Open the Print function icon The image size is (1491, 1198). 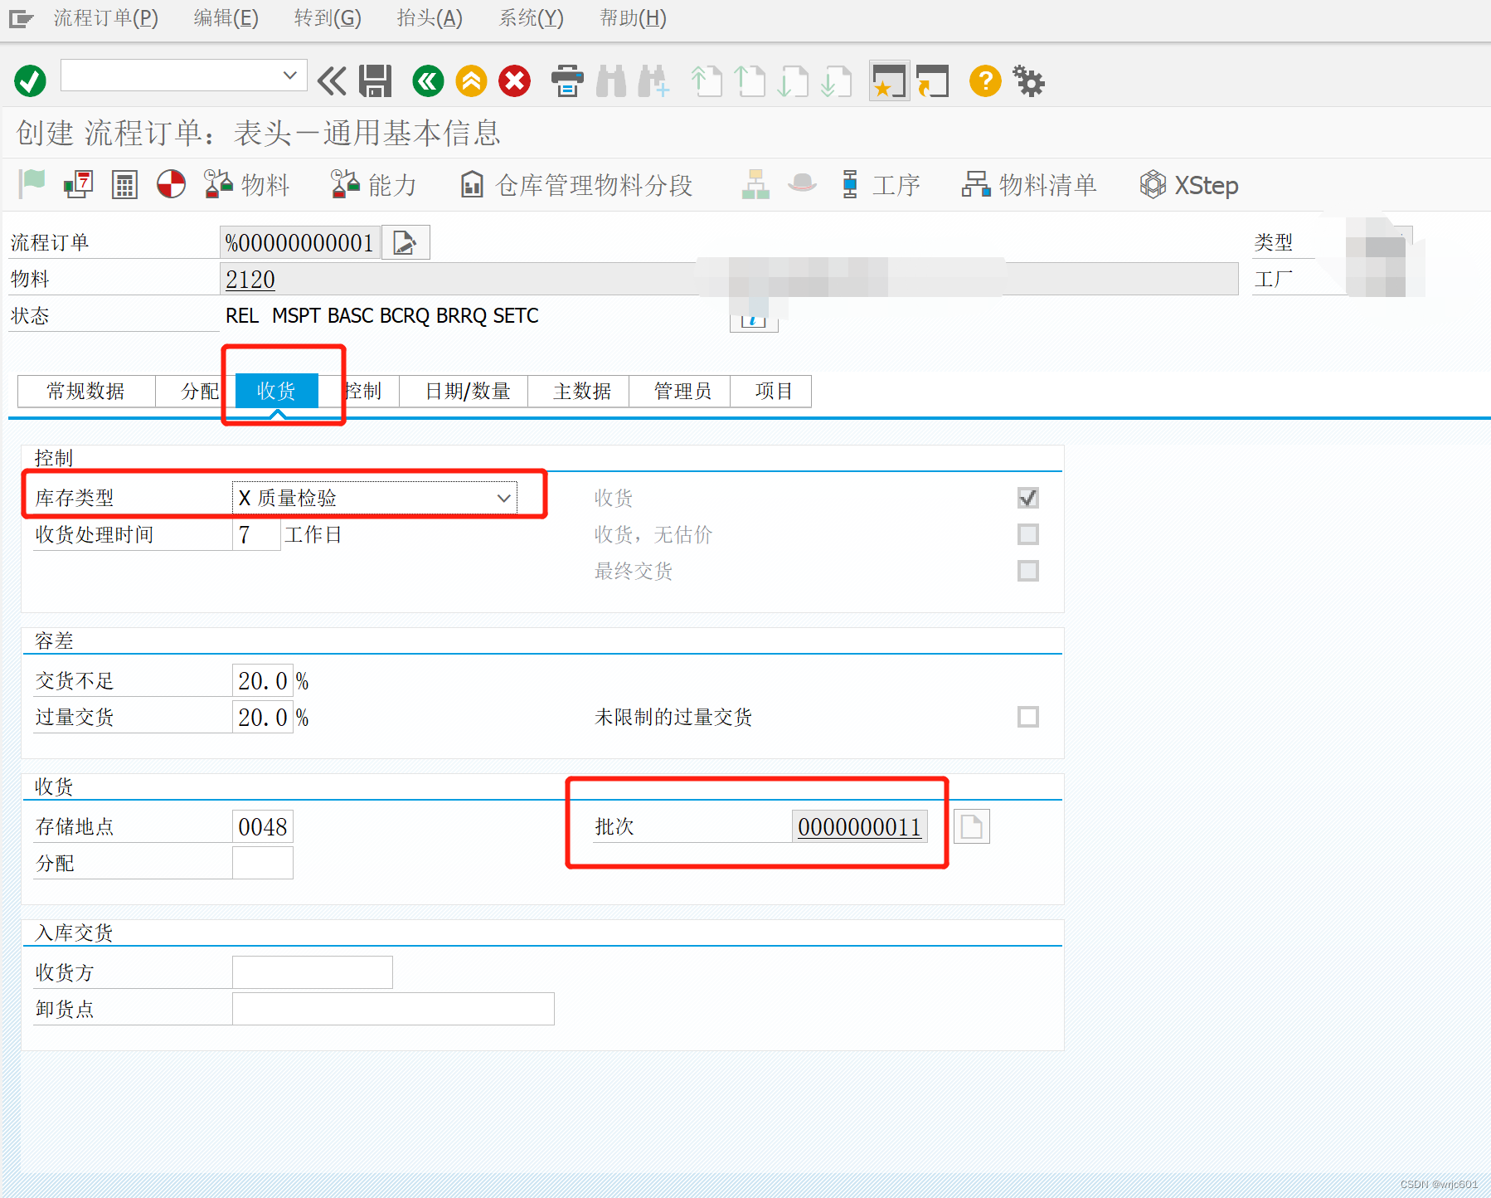tap(567, 80)
